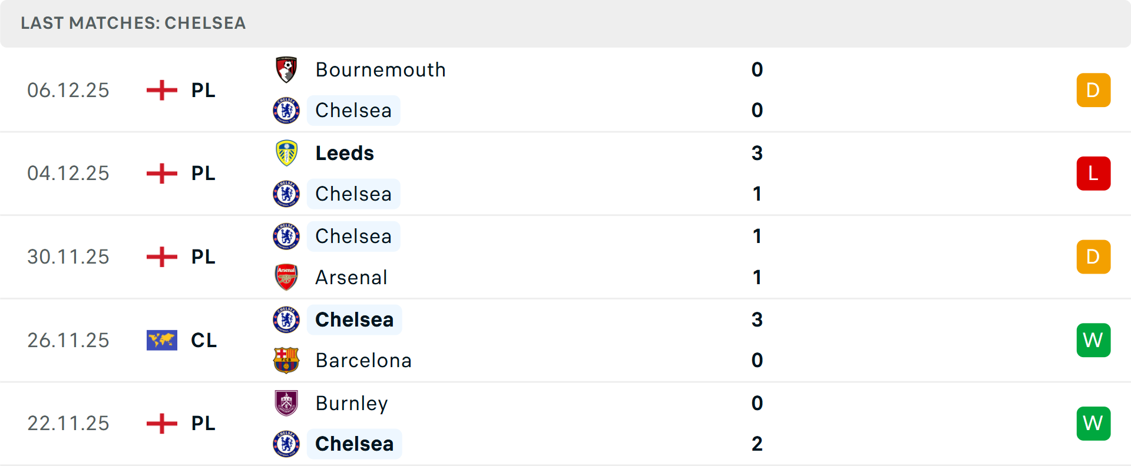
Task: Click the D badge for Arsenal match
Action: click(1093, 257)
